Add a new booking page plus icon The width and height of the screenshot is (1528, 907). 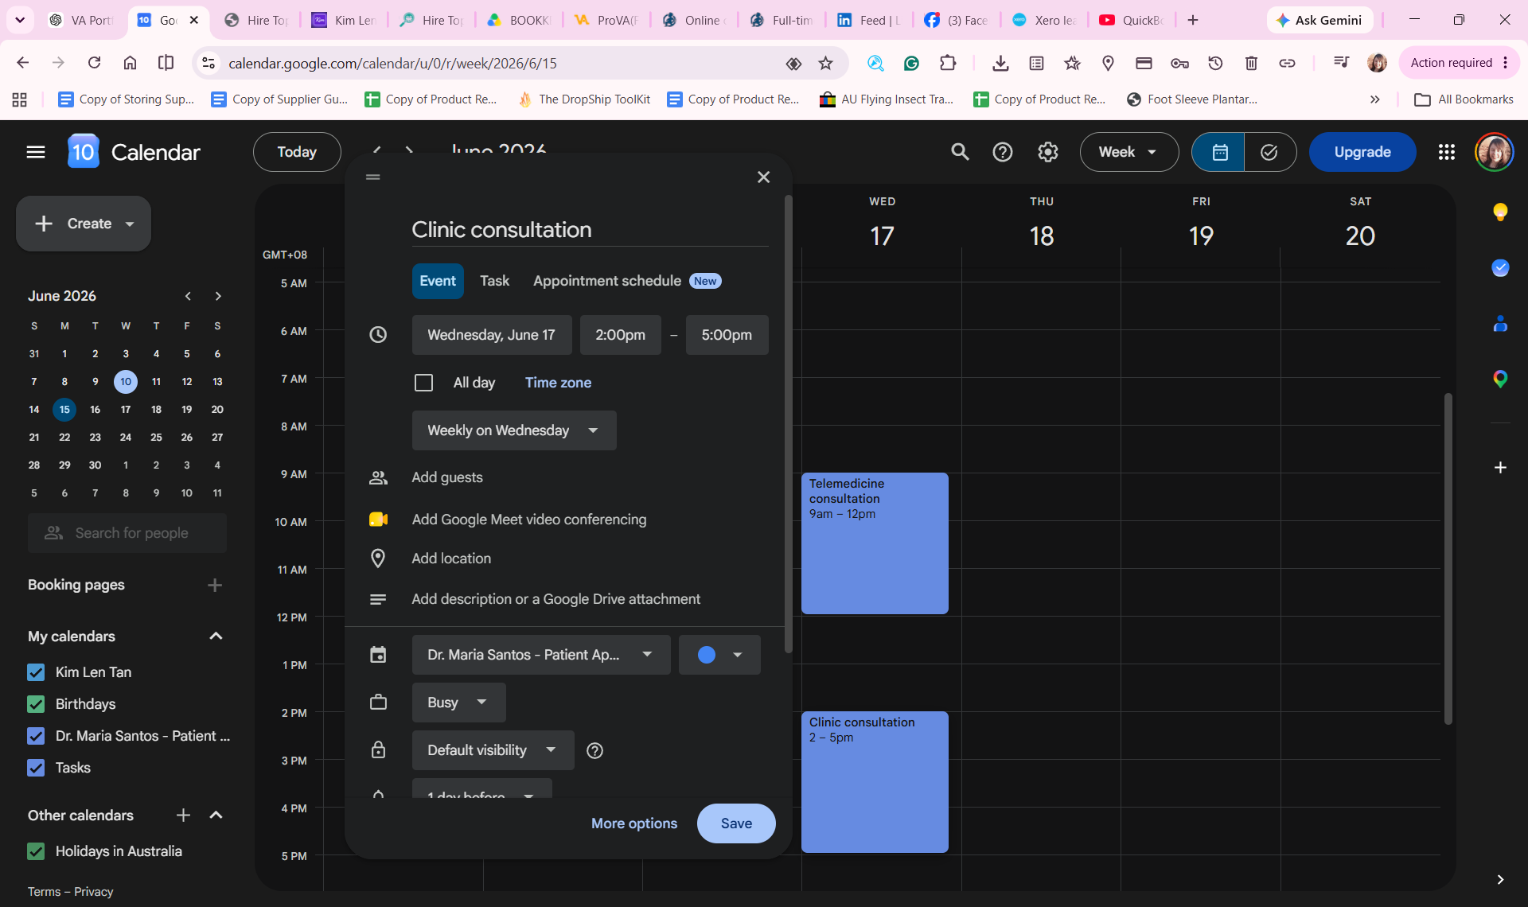215,586
